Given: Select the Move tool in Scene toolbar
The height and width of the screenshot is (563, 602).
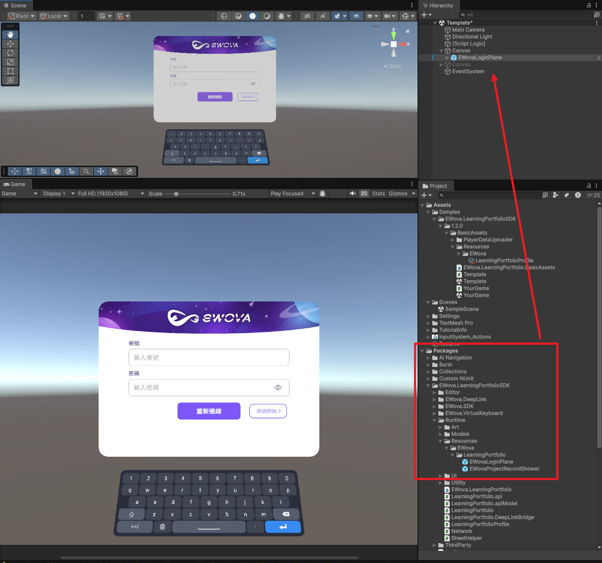Looking at the screenshot, I should pos(10,43).
